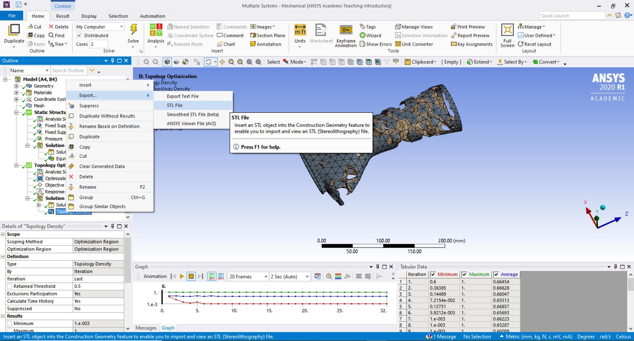Viewport: 634px width, 341px height.
Task: Click Key Assignments icon
Action: (454, 44)
